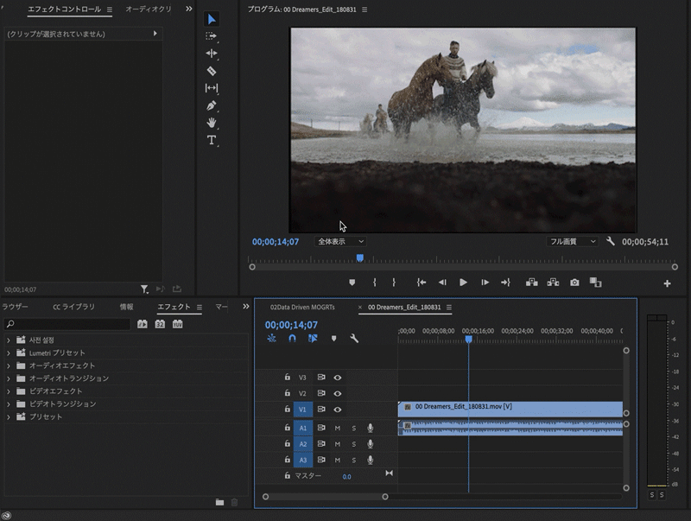Mute the A1 audio track
Image resolution: width=691 pixels, height=521 pixels.
click(x=338, y=428)
